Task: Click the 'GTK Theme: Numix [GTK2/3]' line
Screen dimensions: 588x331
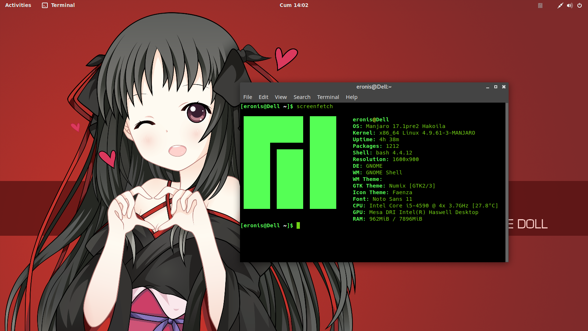Action: [x=394, y=186]
